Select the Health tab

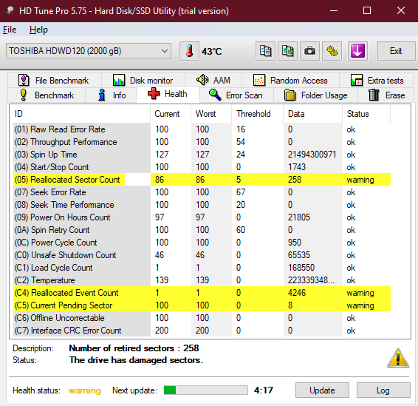168,94
